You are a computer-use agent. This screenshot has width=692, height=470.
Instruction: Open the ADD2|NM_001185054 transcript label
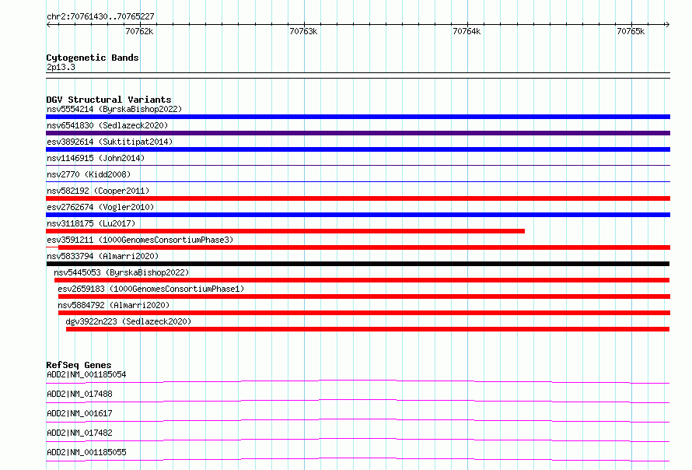pyautogui.click(x=86, y=374)
